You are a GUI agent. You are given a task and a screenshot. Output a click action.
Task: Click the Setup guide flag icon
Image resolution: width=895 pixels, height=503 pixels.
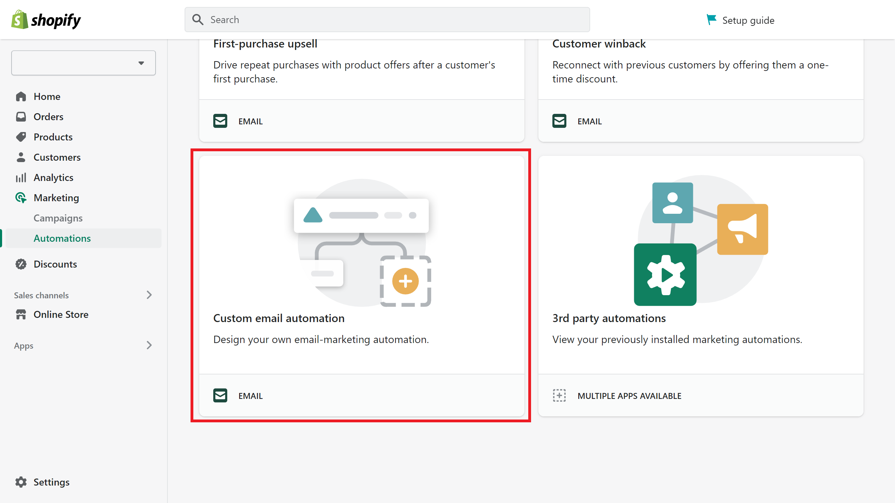(x=711, y=20)
